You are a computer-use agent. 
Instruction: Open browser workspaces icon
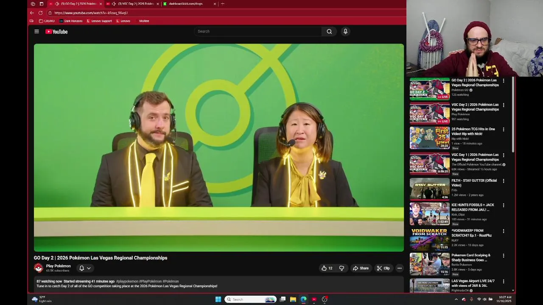pos(33,4)
